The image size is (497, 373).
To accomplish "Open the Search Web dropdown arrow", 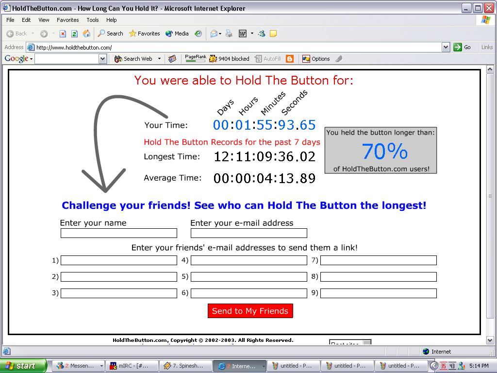I will click(x=158, y=59).
